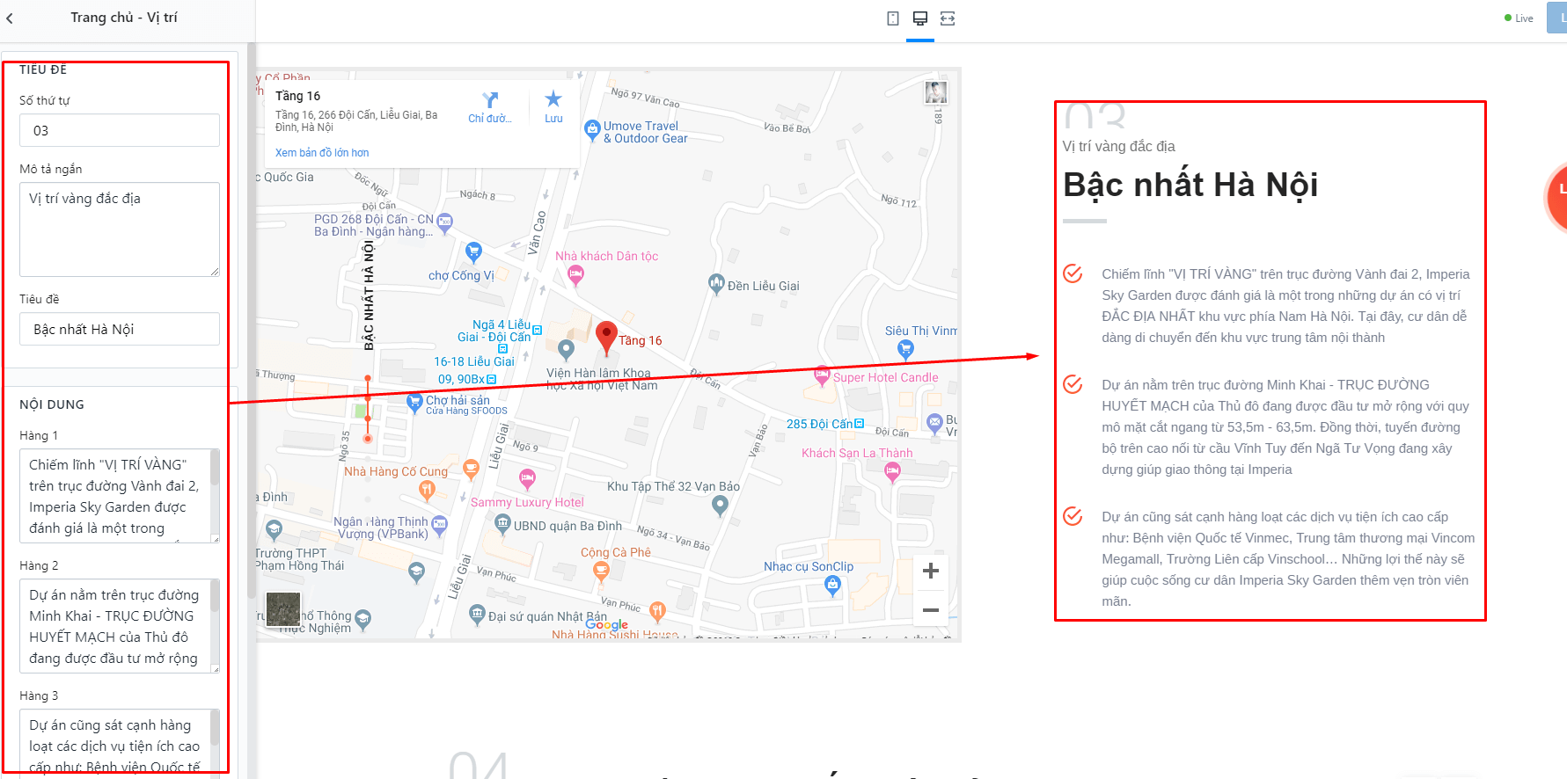Go back using the header chevron arrow
The height and width of the screenshot is (779, 1567).
[x=10, y=18]
